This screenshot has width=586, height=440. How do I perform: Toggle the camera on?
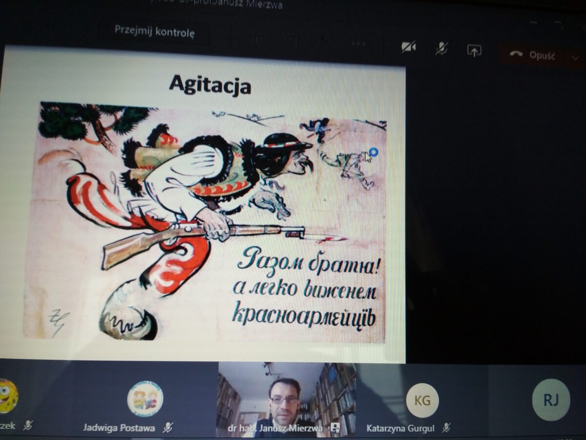(408, 46)
